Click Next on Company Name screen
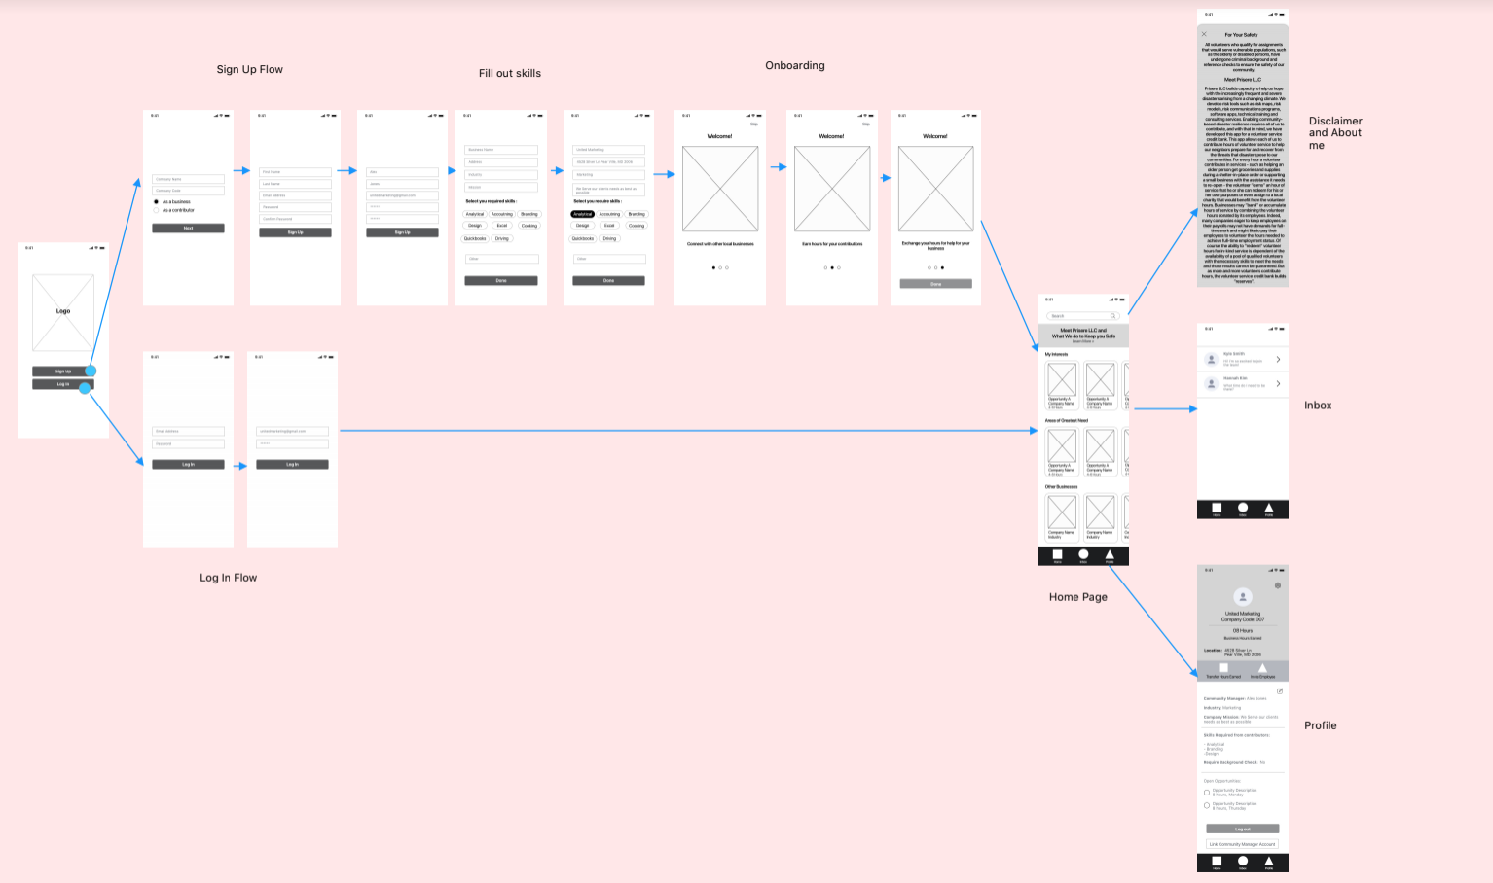 pyautogui.click(x=188, y=229)
